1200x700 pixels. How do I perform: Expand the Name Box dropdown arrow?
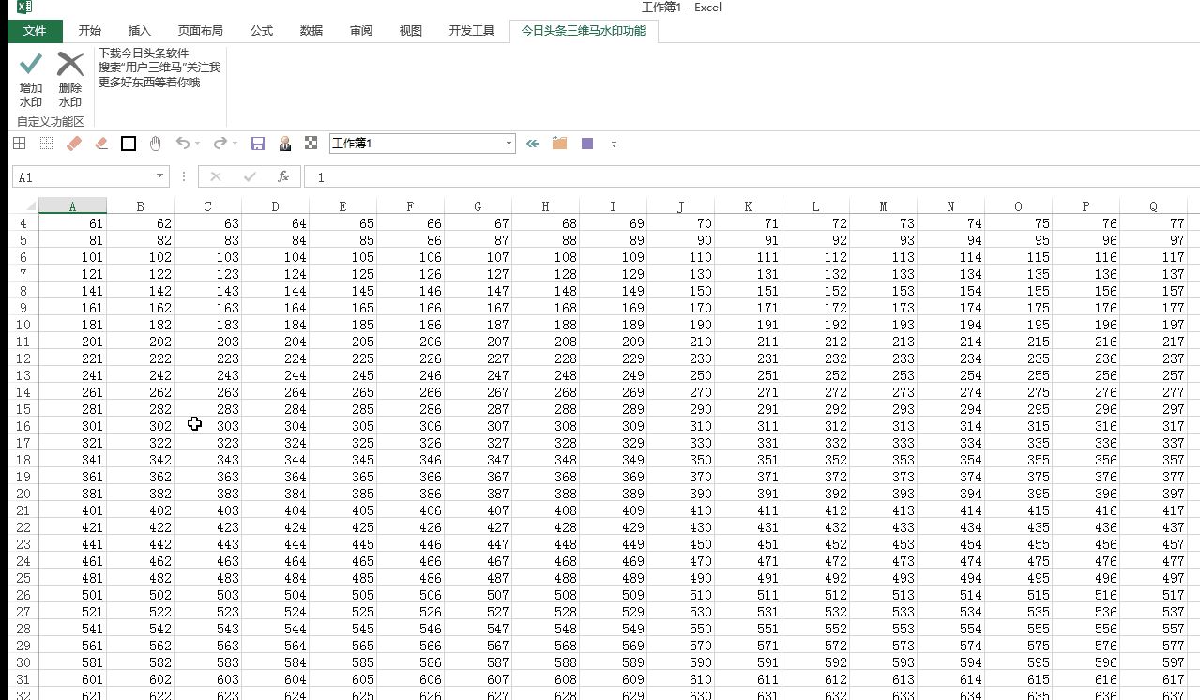[x=161, y=176]
